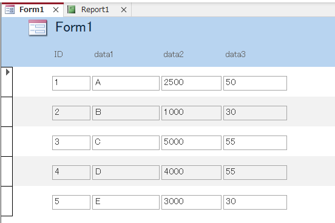The width and height of the screenshot is (335, 223).
Task: Select the record selector for row D
Action: pos(7,171)
